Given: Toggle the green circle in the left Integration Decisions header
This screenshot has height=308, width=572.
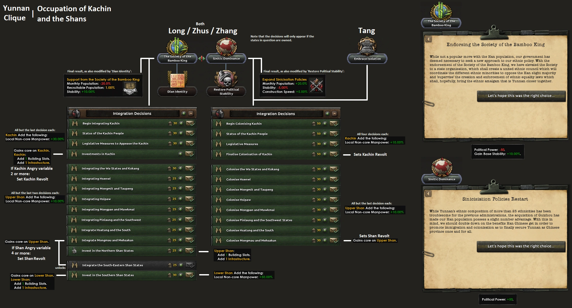Looking at the screenshot, I should 184,114.
